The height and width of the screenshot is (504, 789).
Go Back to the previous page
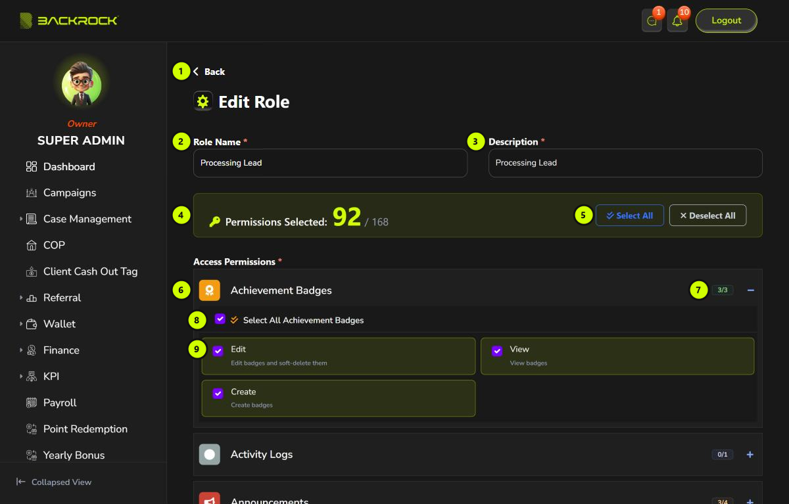point(209,72)
